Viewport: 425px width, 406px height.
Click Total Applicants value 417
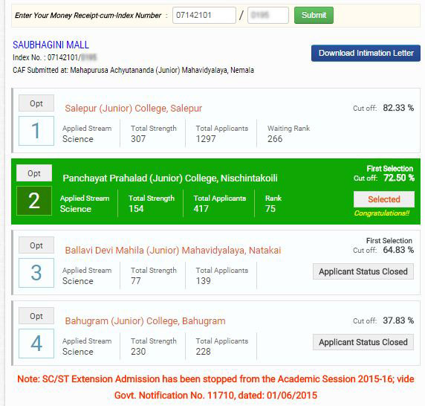pos(201,208)
